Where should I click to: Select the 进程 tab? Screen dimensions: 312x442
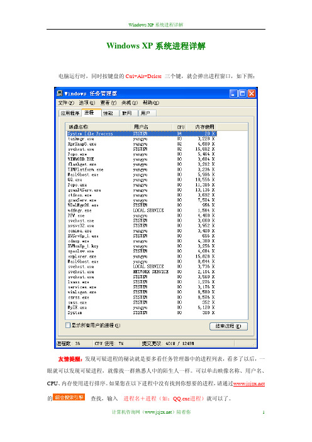point(91,113)
